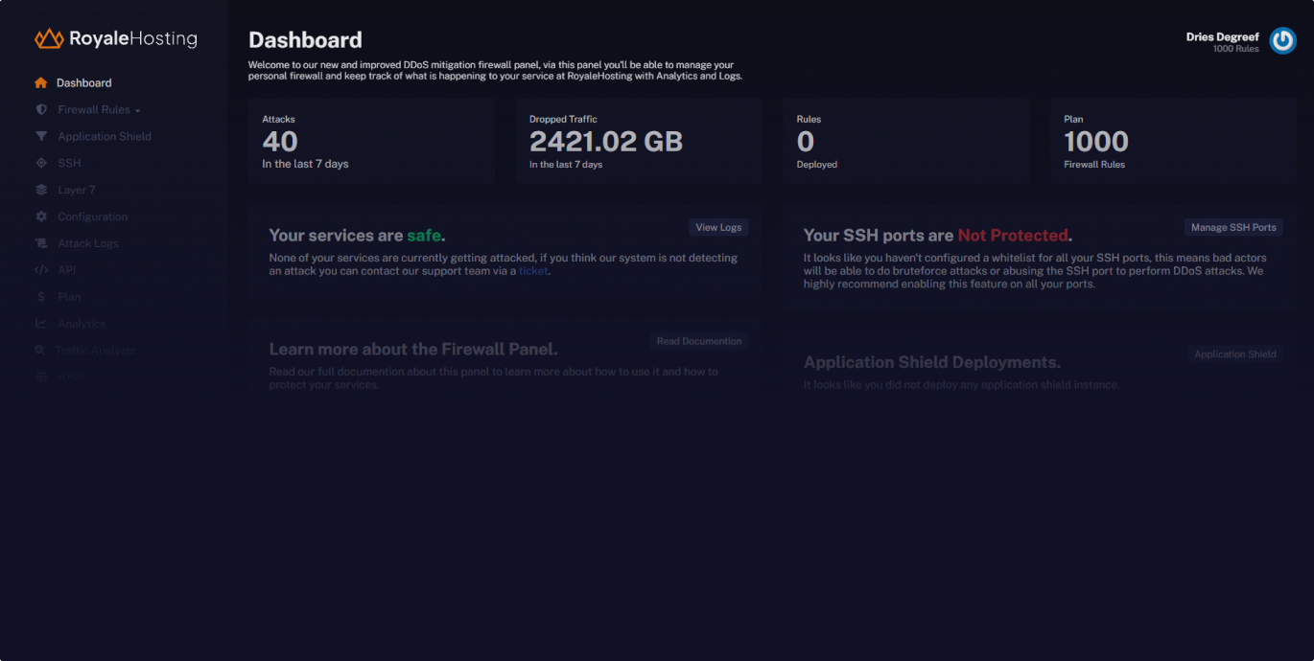
Task: Click the RoyaleHosting crown logo
Action: [x=49, y=38]
